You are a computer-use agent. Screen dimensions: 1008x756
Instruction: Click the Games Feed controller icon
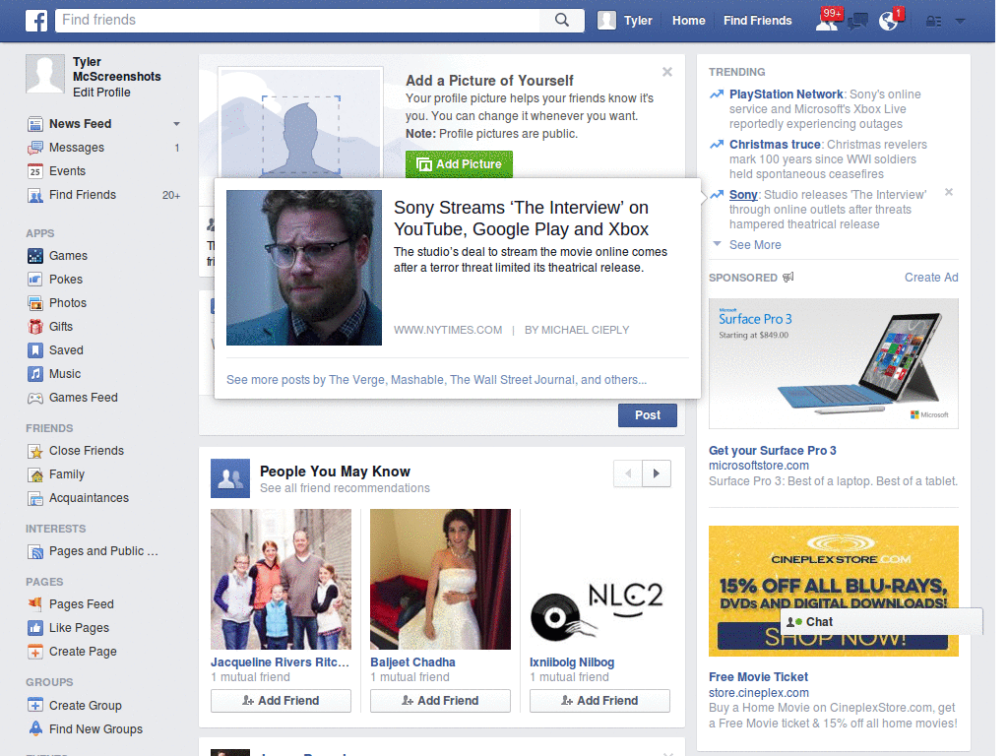(35, 398)
